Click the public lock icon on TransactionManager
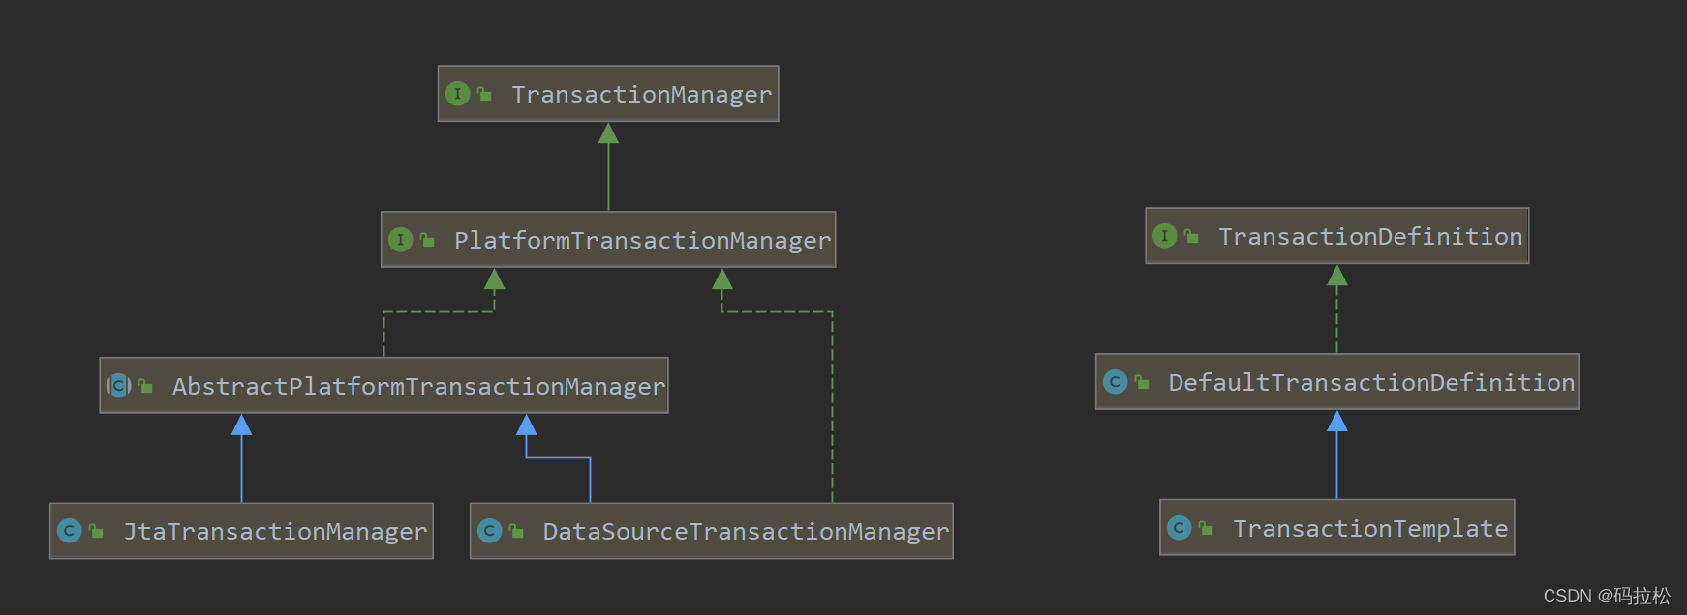 (x=484, y=94)
